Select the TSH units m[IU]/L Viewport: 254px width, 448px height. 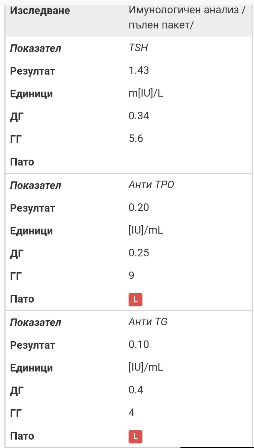tap(146, 93)
